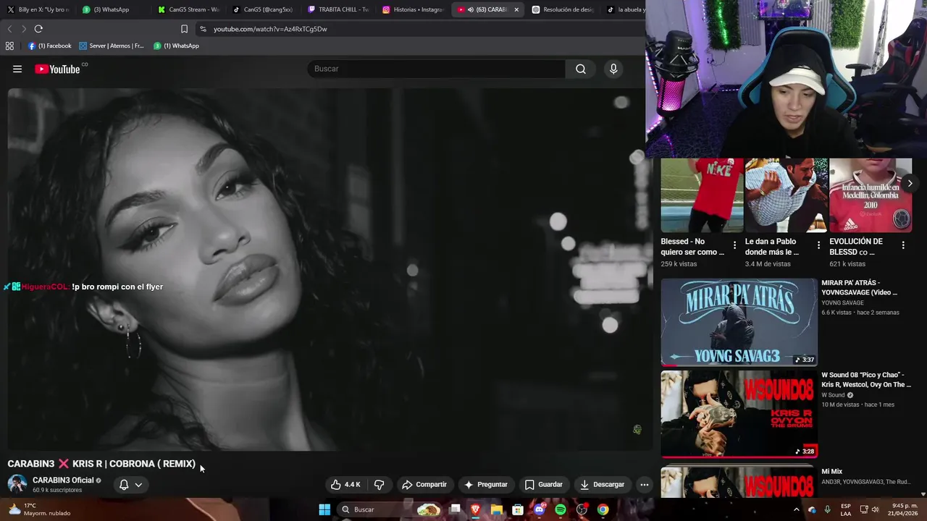Screen dimensions: 927x521
Task: Click the search magnifier button
Action: coord(581,69)
